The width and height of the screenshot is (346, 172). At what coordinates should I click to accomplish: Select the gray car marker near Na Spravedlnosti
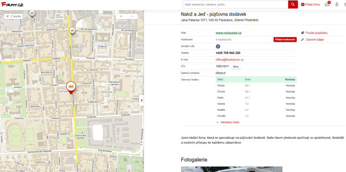(72, 31)
